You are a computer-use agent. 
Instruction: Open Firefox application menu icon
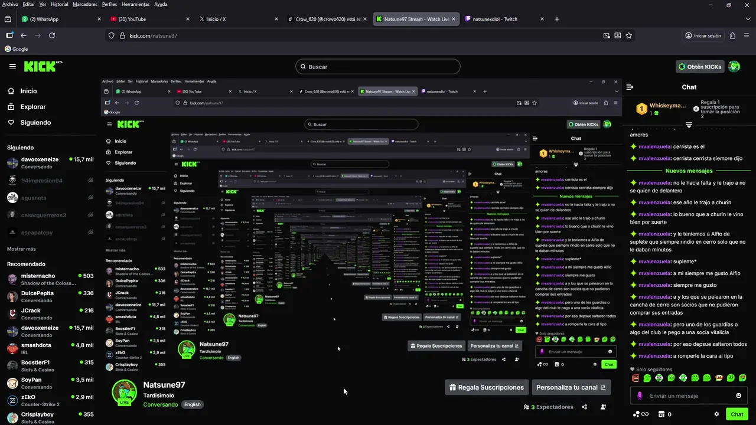click(748, 35)
